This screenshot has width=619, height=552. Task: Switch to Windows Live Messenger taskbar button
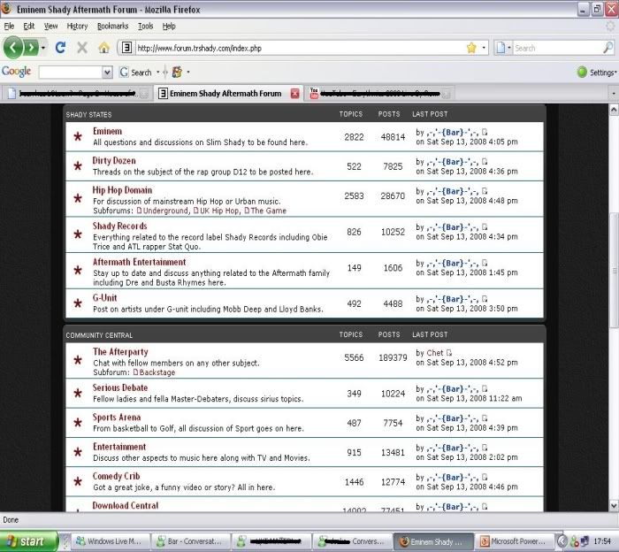(x=111, y=541)
